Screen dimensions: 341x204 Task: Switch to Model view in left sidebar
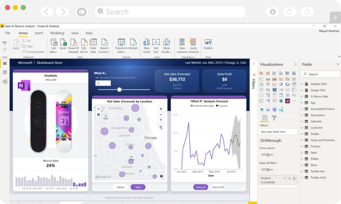click(5, 82)
